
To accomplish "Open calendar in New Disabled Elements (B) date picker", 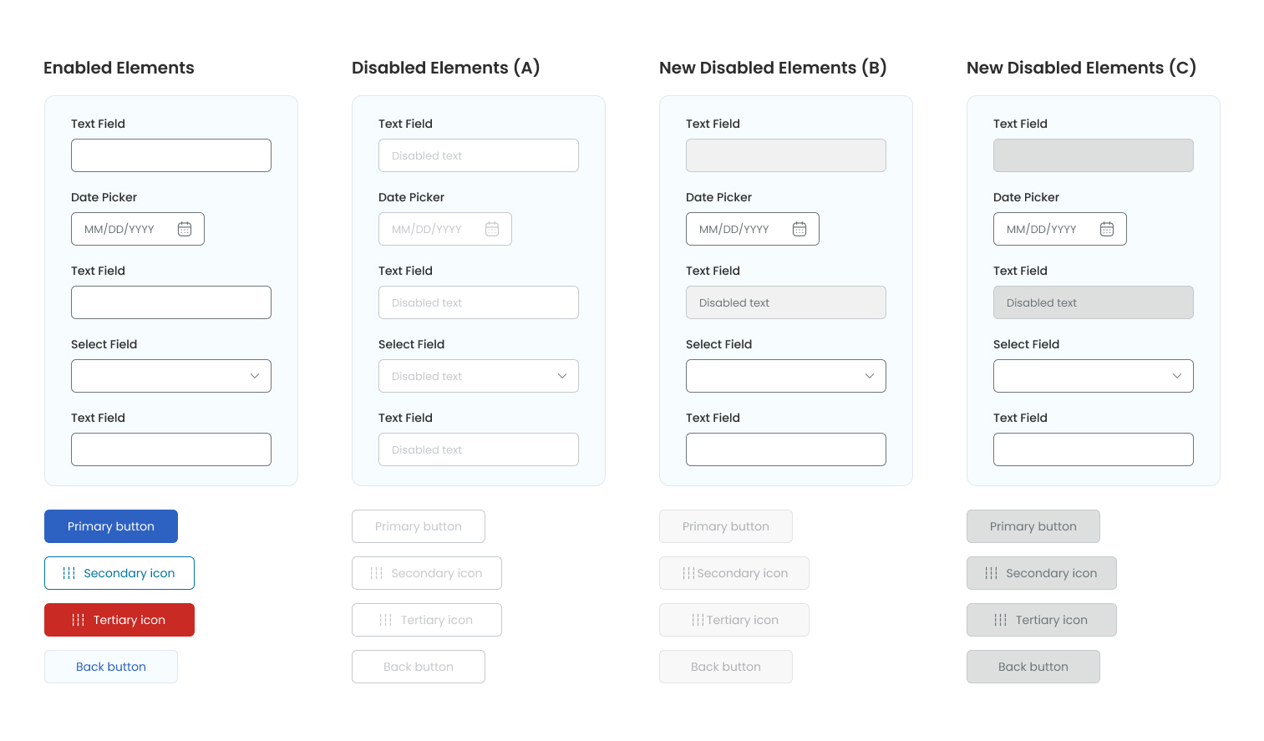I will [800, 229].
